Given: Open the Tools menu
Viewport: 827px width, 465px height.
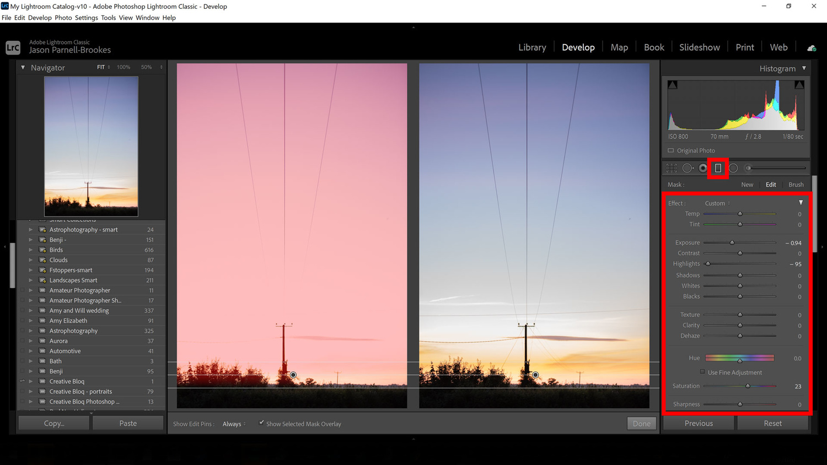Looking at the screenshot, I should (x=108, y=18).
